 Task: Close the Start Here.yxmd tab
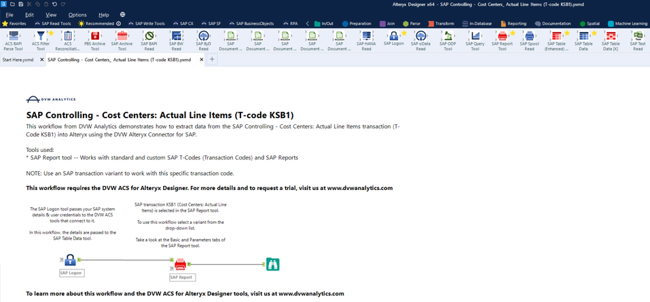[41, 60]
